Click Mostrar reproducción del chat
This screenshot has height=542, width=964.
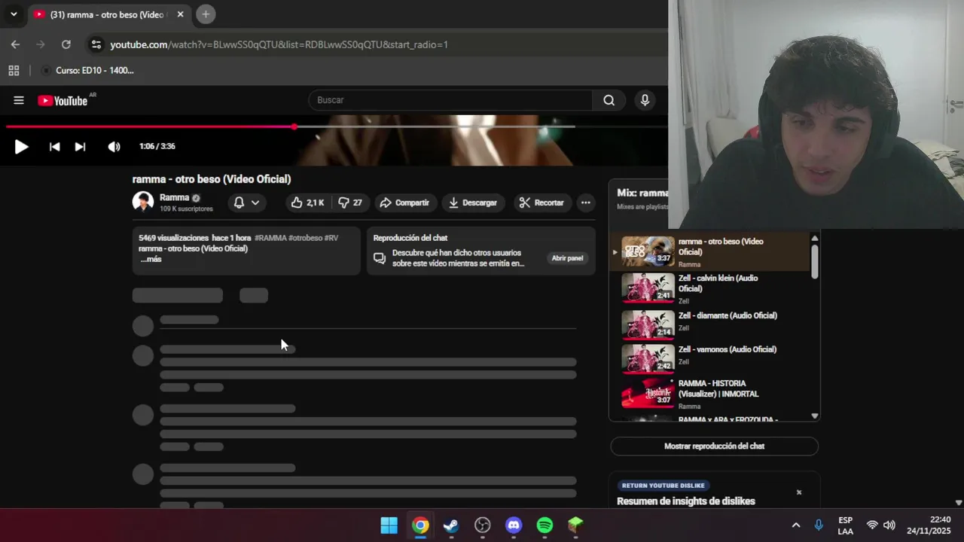(x=714, y=446)
